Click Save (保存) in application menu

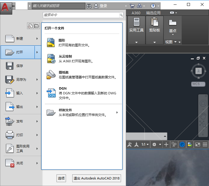pyautogui.click(x=21, y=66)
